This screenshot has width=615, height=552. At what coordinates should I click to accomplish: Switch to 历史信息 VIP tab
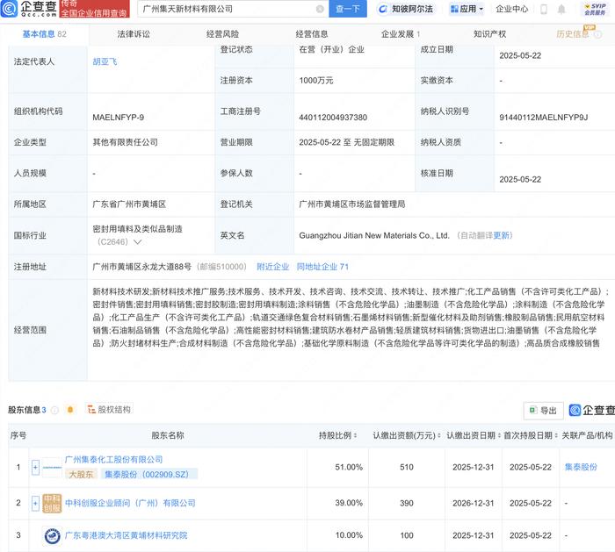point(573,34)
